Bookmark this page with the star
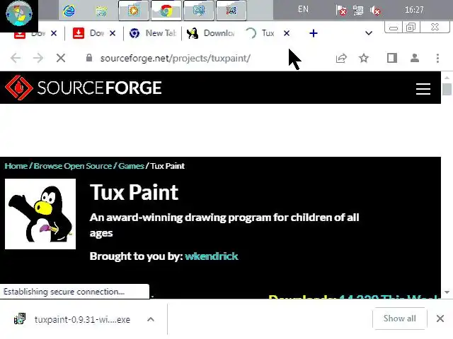The image size is (453, 339). [x=364, y=58]
